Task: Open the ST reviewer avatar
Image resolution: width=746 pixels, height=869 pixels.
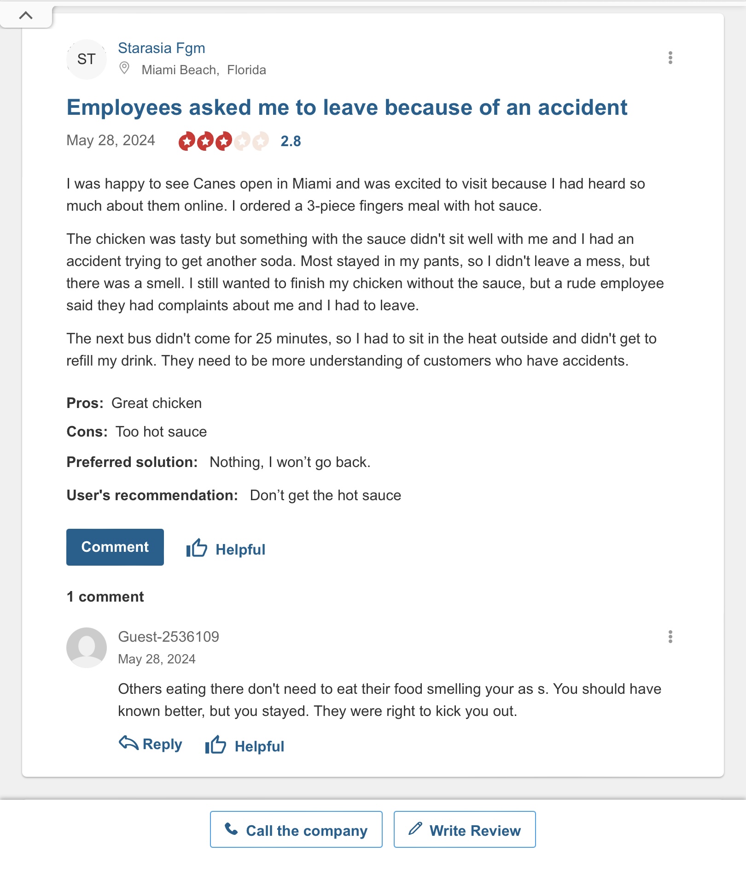Action: pyautogui.click(x=87, y=59)
